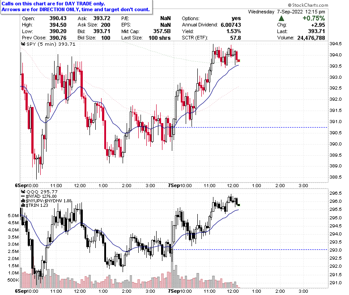Viewport: 349px width, 295px height.
Task: Click the 7Sep date label under SPY chart
Action: pyautogui.click(x=174, y=185)
